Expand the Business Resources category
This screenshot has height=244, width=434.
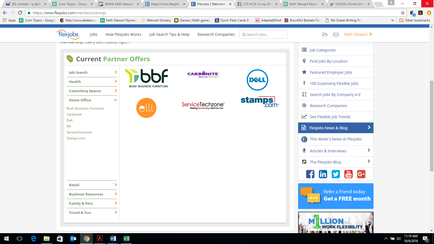click(92, 194)
